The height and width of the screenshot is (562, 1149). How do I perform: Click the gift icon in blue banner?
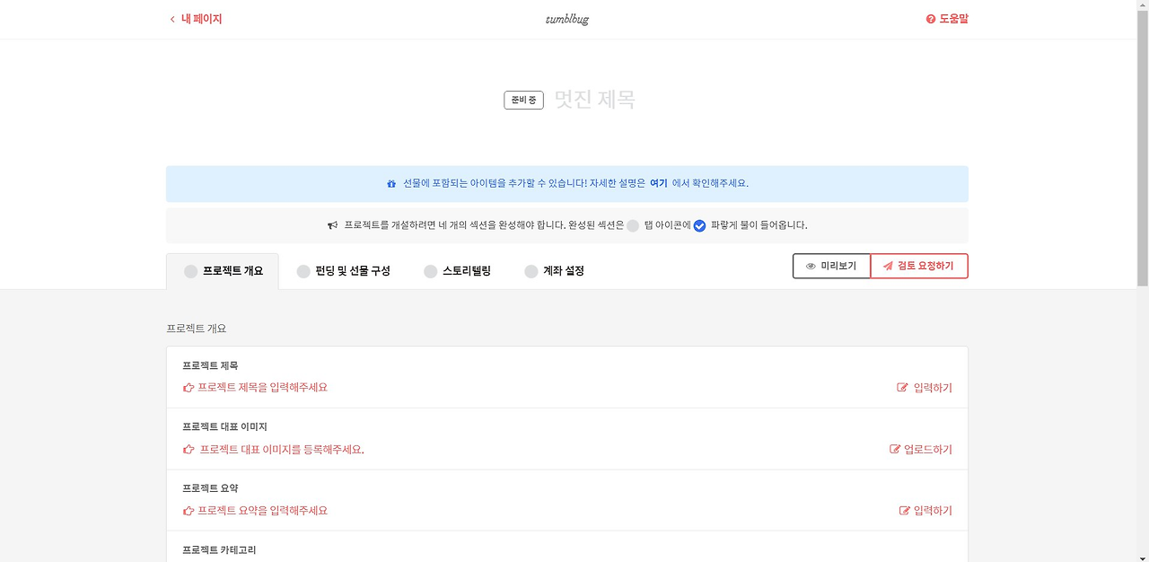click(391, 183)
